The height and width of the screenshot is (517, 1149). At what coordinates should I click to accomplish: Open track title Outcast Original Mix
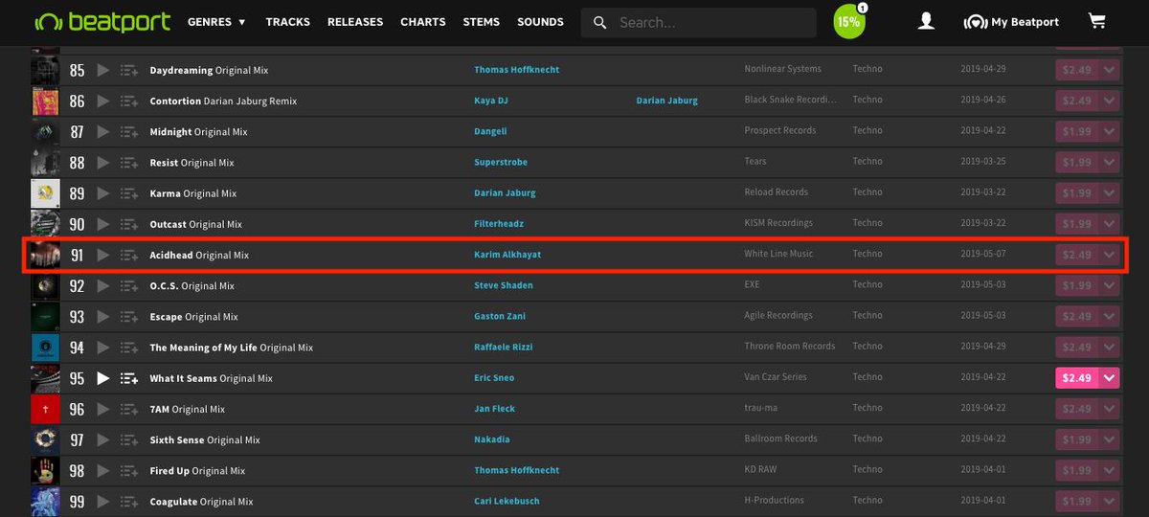click(196, 225)
